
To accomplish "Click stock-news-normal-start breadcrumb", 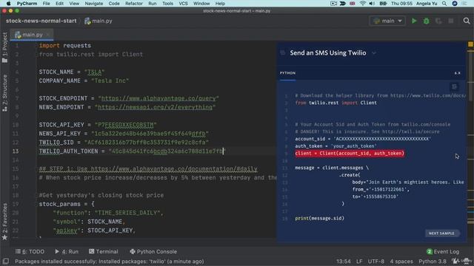I will pos(41,21).
